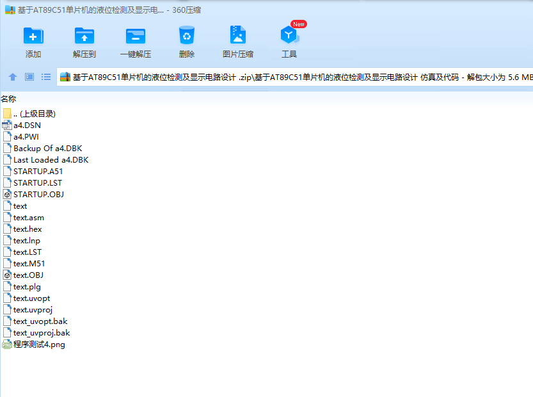This screenshot has width=533, height=397.
Task: Select text.LST file
Action: (27, 252)
